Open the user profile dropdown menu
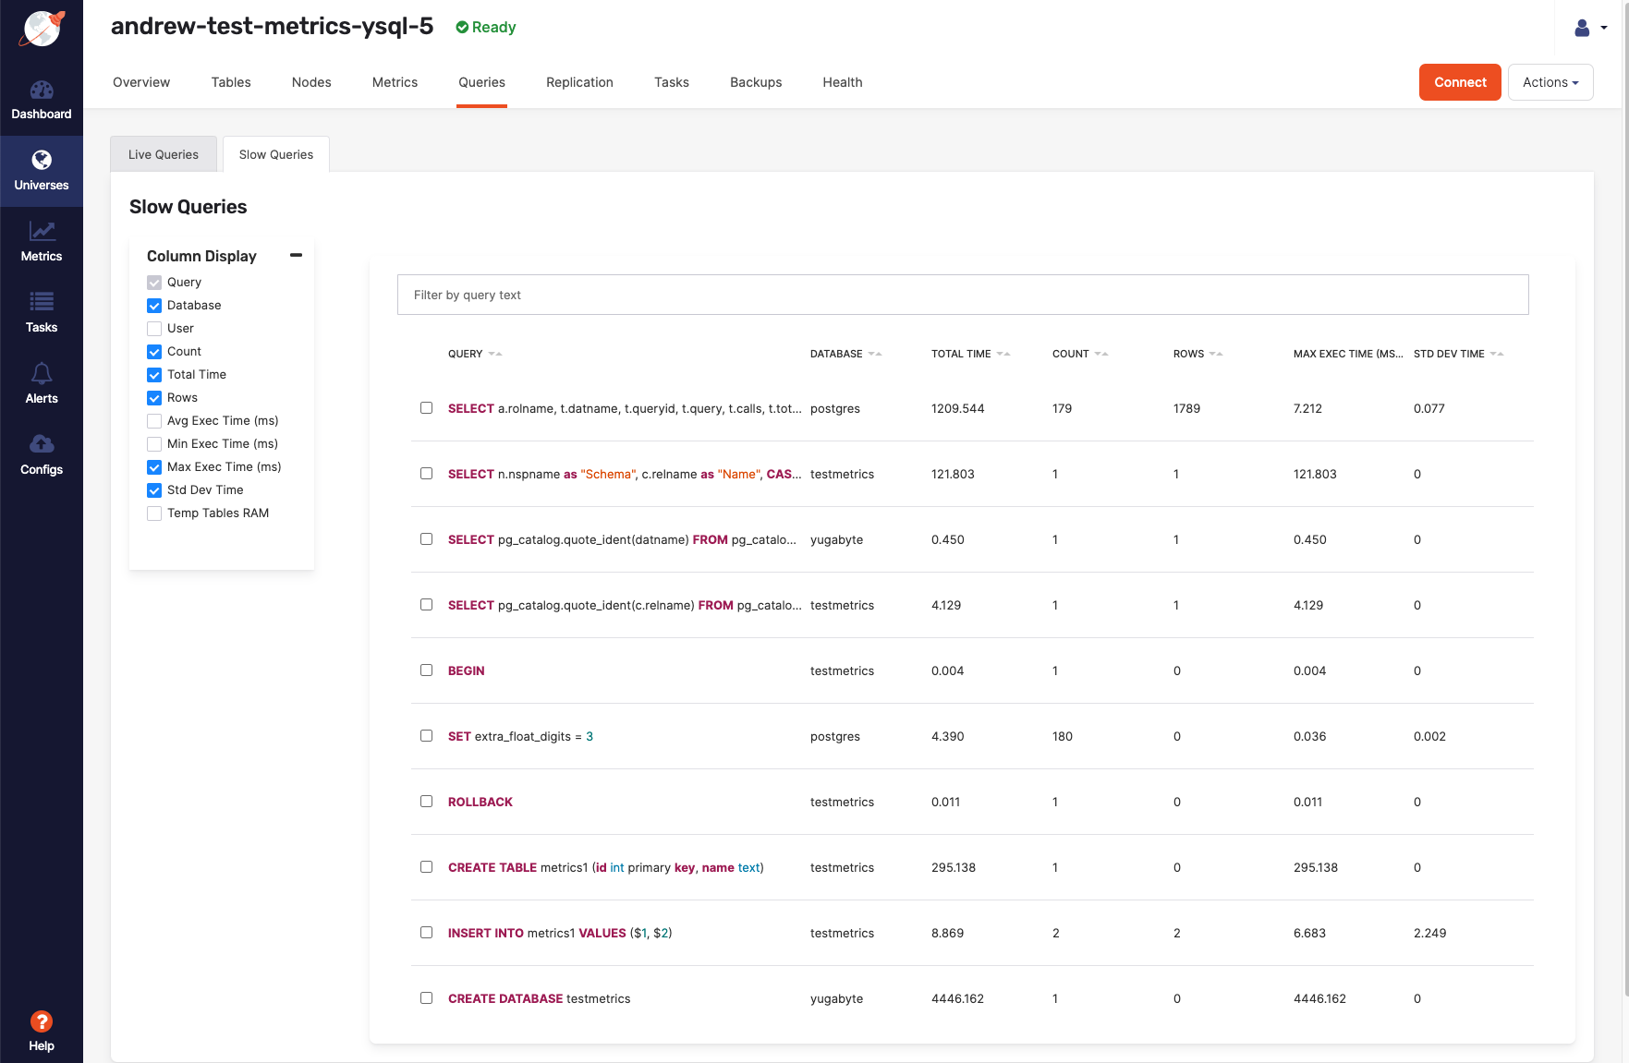Viewport: 1629px width, 1063px height. click(x=1589, y=28)
